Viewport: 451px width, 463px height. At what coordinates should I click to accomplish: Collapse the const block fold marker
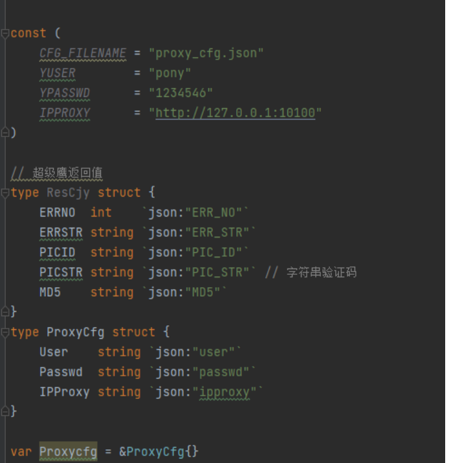(x=5, y=34)
